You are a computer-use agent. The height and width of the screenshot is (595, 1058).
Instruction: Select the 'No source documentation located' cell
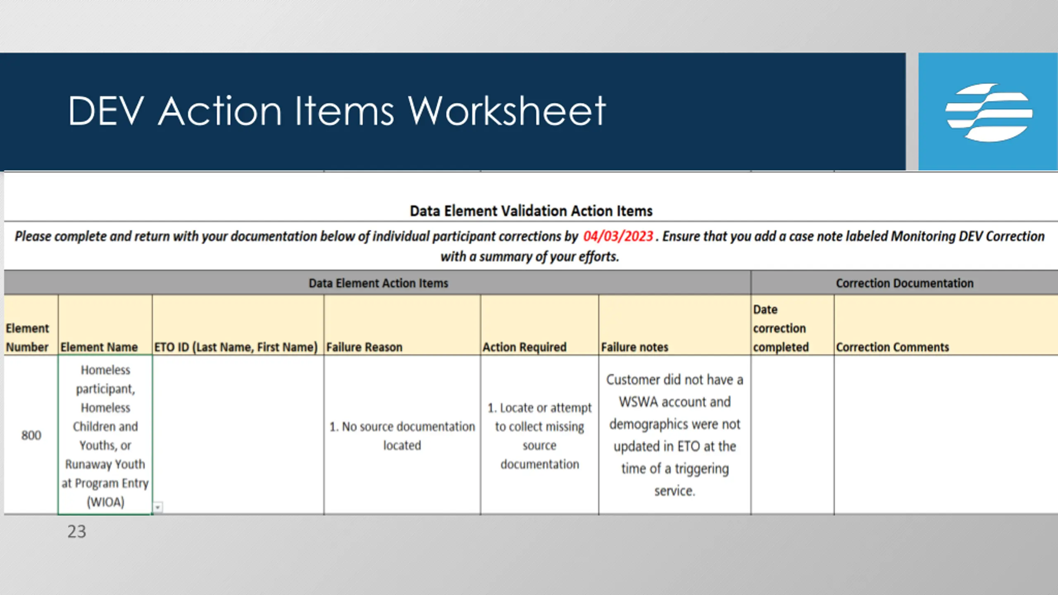click(402, 435)
